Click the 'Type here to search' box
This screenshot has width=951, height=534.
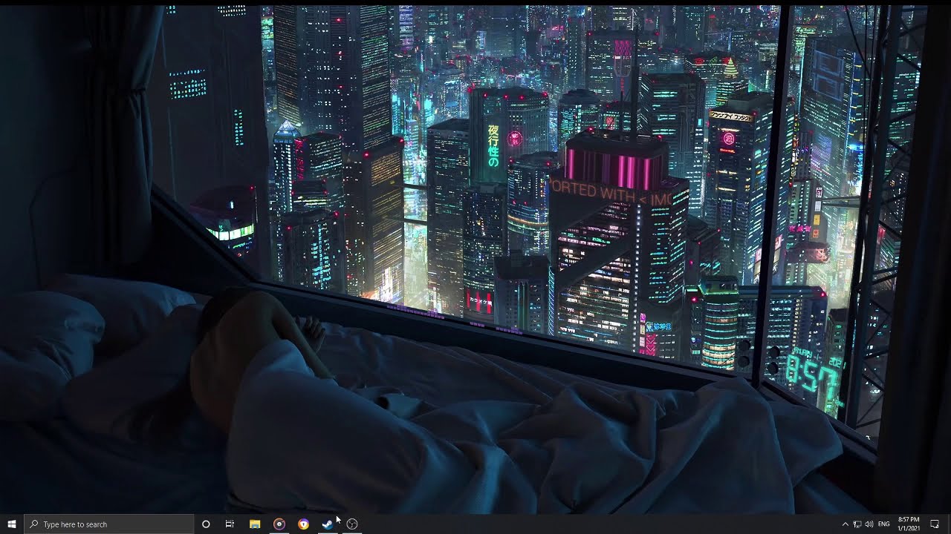[109, 524]
